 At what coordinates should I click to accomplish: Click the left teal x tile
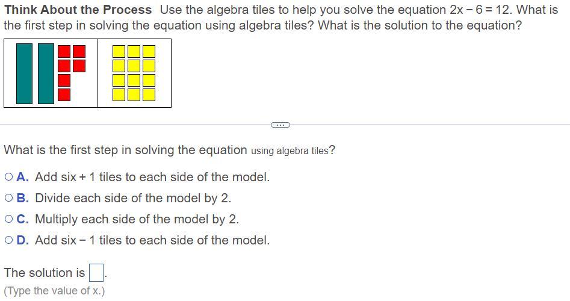(x=24, y=73)
